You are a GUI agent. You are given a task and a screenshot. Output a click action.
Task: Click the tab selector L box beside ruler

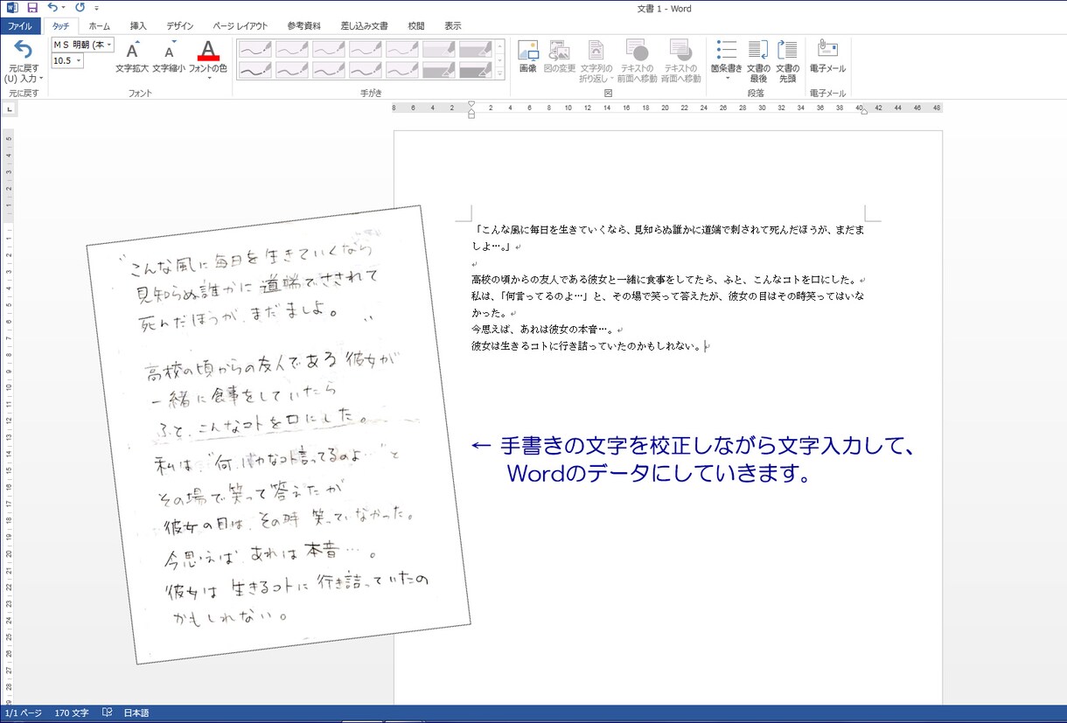(8, 109)
